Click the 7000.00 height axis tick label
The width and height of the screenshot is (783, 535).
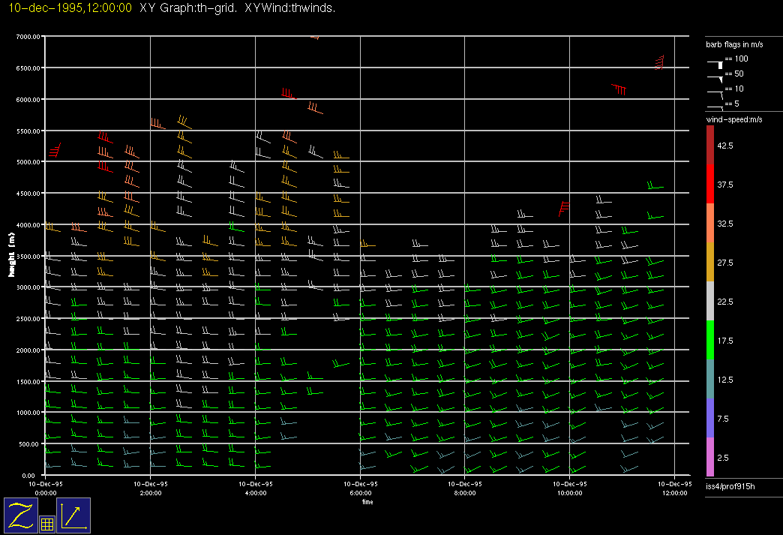(27, 37)
